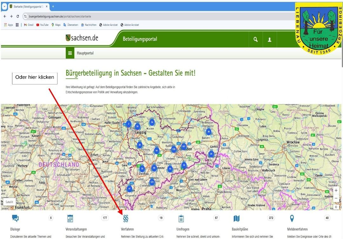Screen dimensions: 343x239
Task: Click the Meldeverfahren heading link
Action: pyautogui.click(x=297, y=229)
